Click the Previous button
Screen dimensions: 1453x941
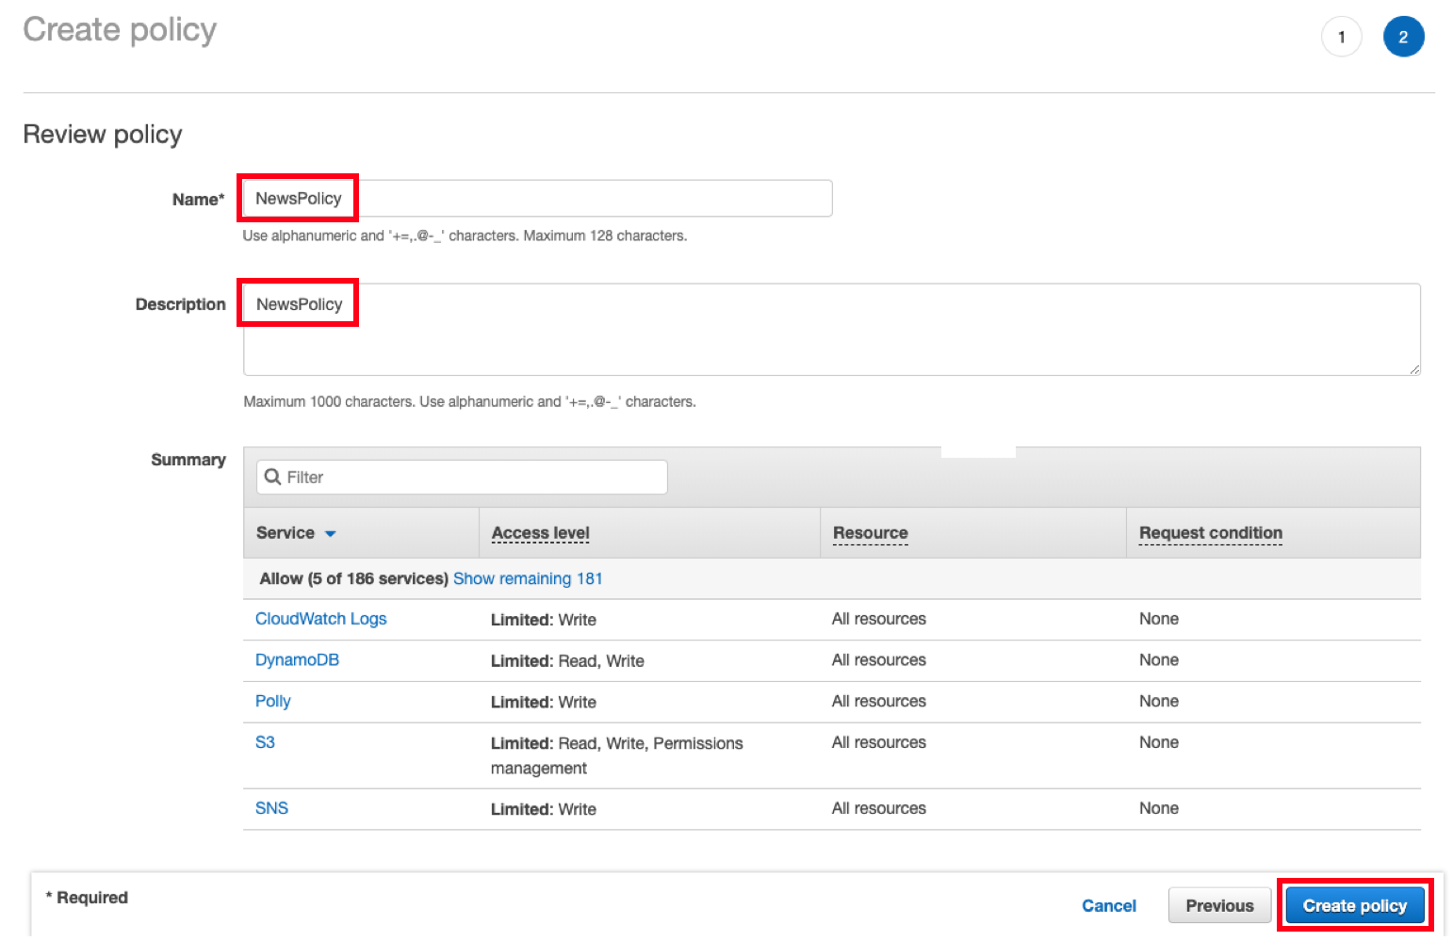(1219, 906)
